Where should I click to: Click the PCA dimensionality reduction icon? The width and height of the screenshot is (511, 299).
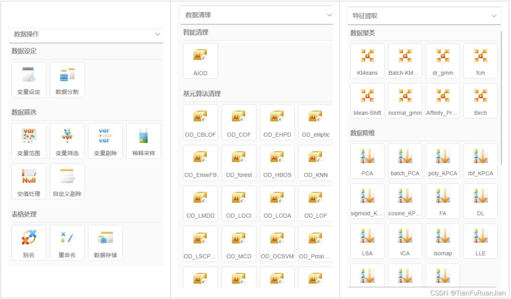[367, 160]
